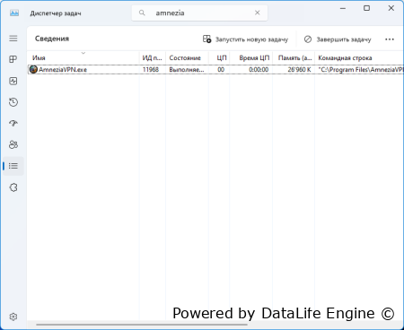This screenshot has width=404, height=330.
Task: Click the C:\Program Files\AmneziaVPN command line
Action: coord(361,70)
